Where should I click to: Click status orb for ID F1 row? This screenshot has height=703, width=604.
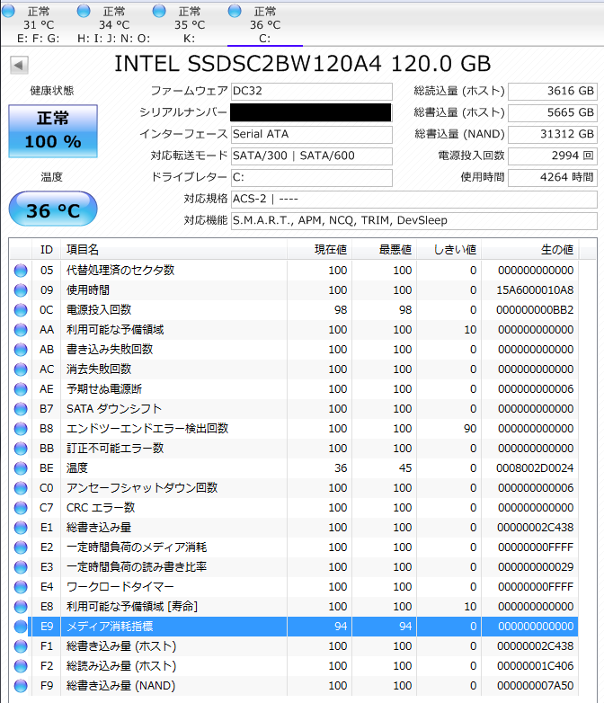(x=21, y=646)
